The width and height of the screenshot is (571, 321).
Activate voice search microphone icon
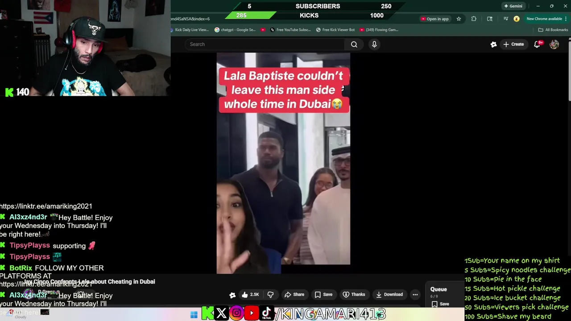point(374,44)
